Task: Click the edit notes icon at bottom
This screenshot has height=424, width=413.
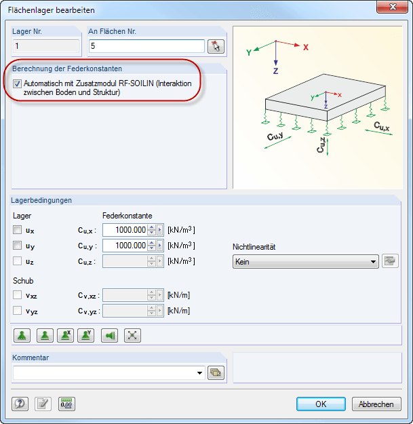Action: 43,404
